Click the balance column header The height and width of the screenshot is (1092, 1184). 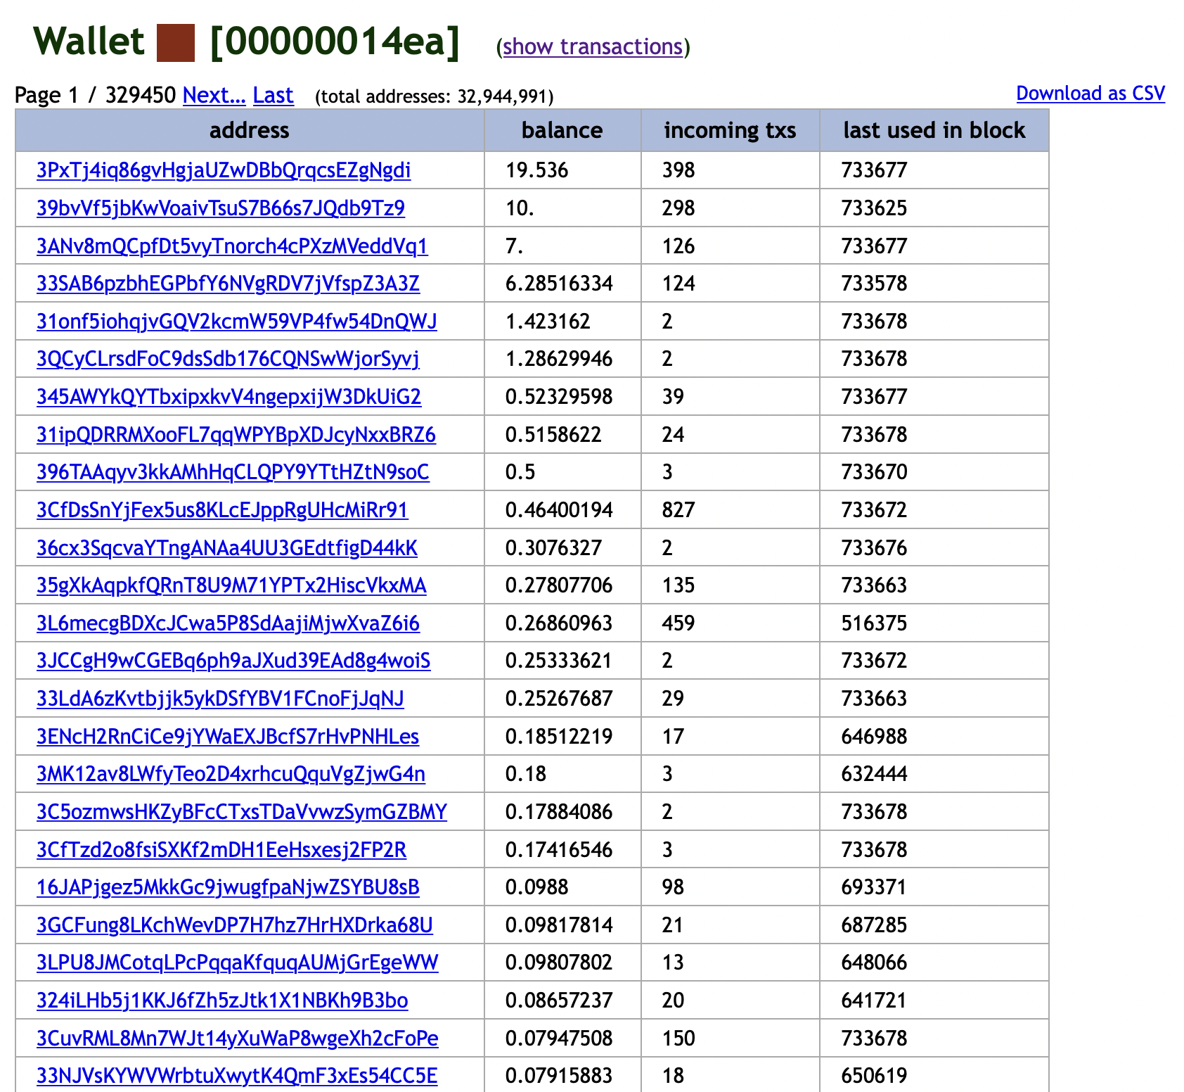click(x=562, y=130)
